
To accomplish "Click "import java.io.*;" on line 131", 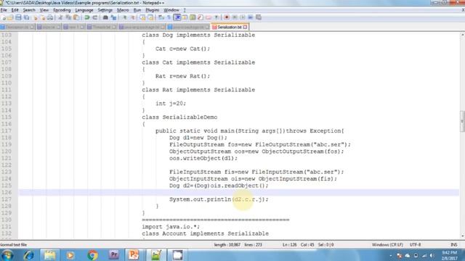I will click(x=171, y=227).
